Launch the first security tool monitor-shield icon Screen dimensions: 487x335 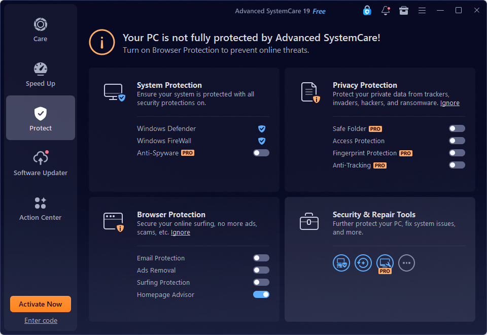pos(341,263)
